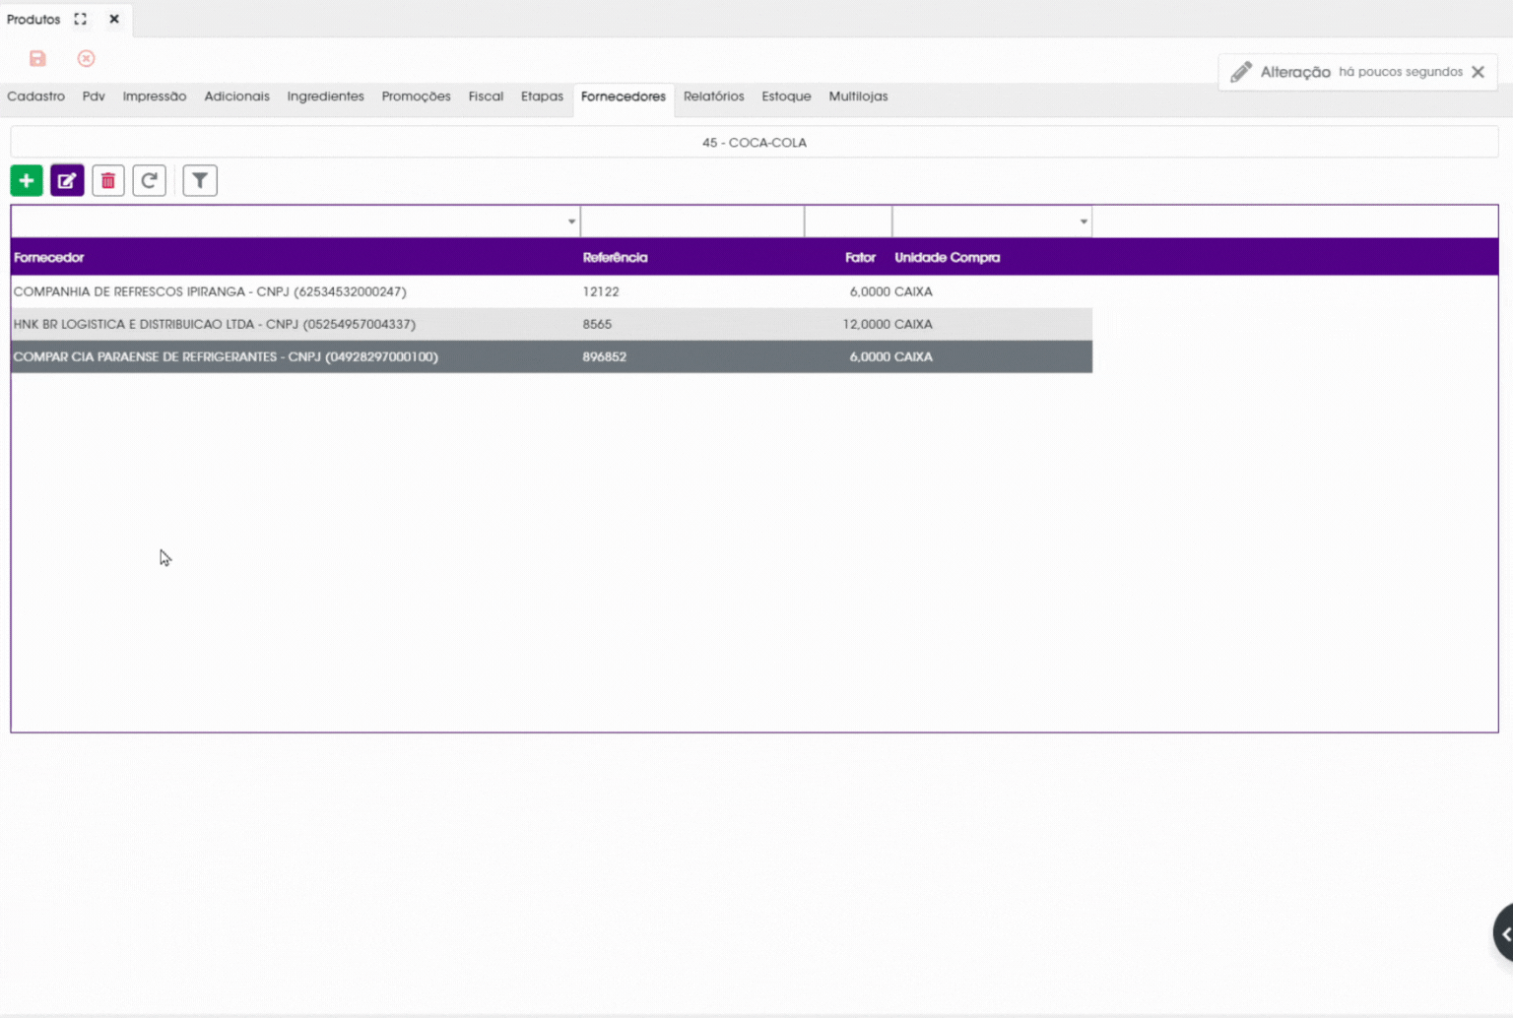Click the 12,0000 factor cell
This screenshot has height=1018, width=1513.
866,324
